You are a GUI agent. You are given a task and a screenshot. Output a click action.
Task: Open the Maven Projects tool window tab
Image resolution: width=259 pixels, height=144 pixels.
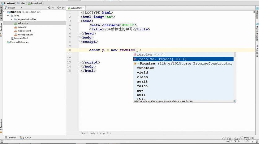click(257, 32)
